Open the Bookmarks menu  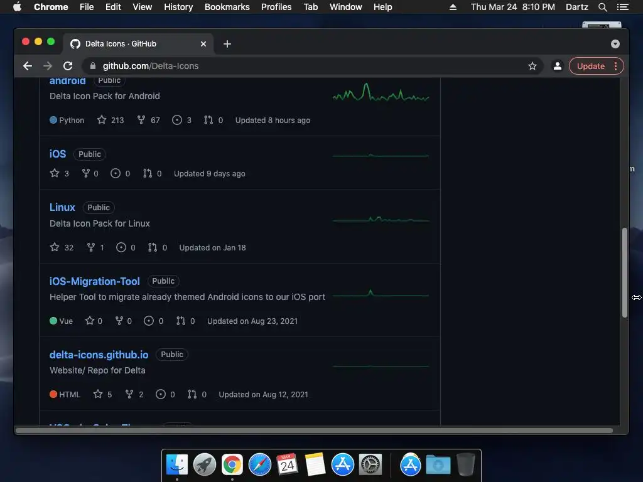click(227, 7)
